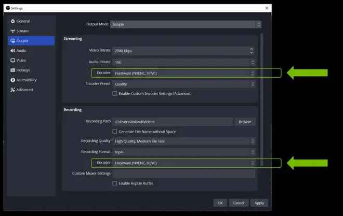Close the Settings window
This screenshot has width=343, height=216.
(267, 8)
